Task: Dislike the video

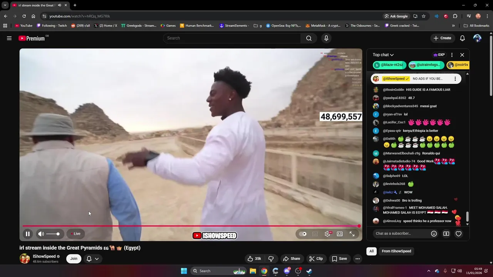Action: (271, 259)
